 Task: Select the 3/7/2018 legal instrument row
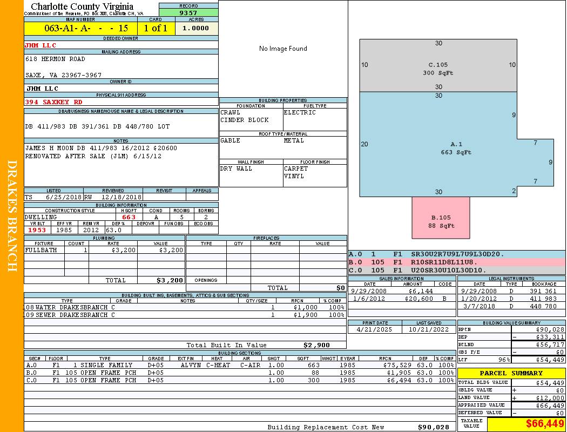click(x=510, y=306)
